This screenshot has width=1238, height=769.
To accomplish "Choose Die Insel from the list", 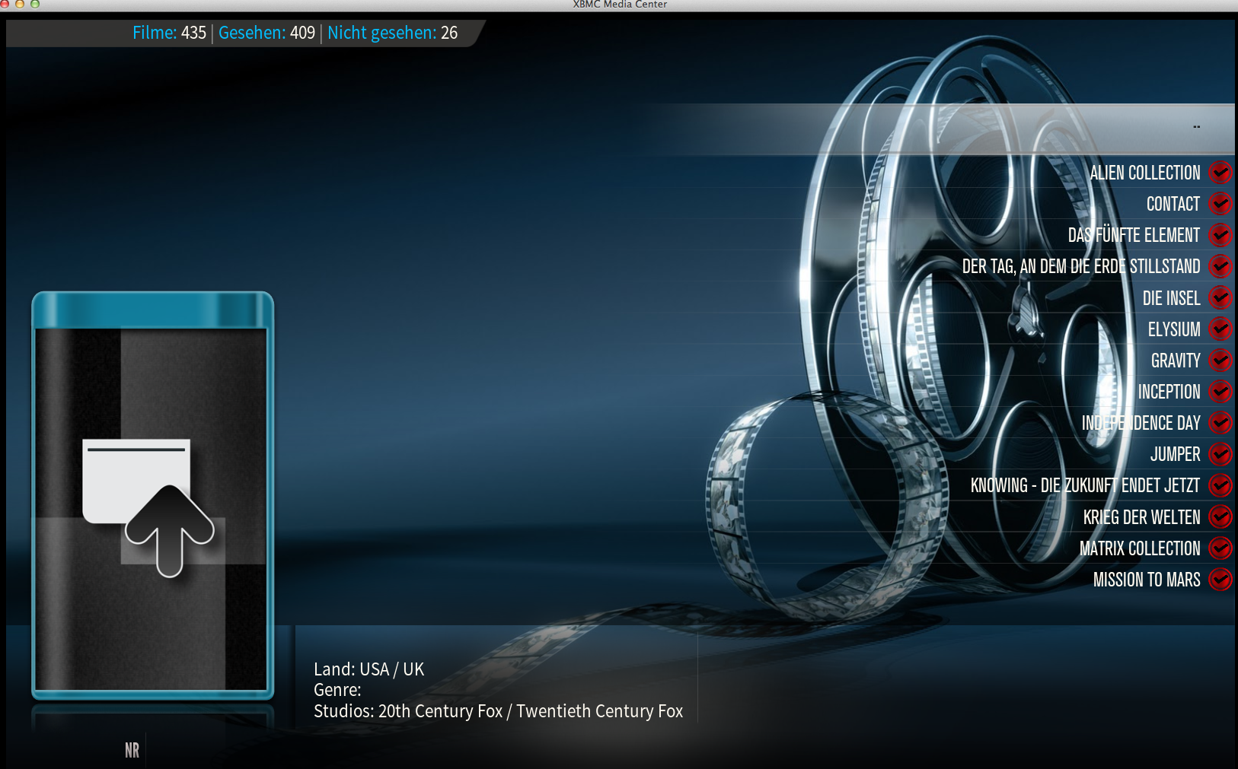I will coord(1171,297).
